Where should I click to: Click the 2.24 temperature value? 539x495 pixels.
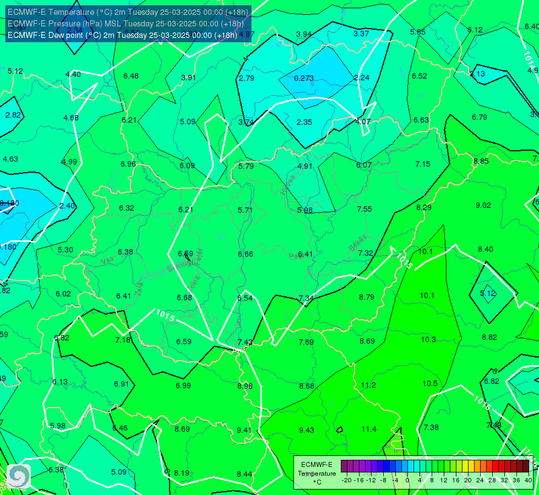(x=362, y=78)
